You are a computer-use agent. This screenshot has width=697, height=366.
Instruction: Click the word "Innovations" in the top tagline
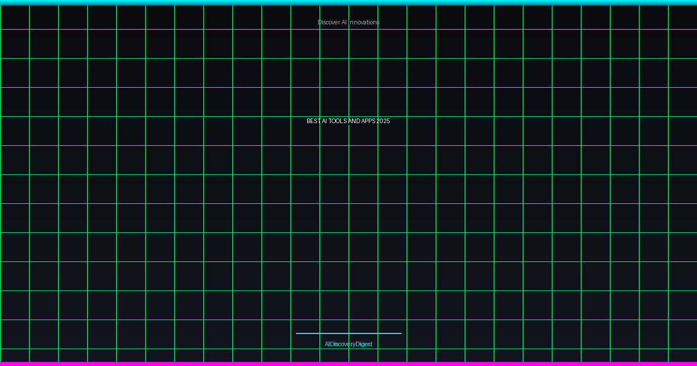tap(364, 22)
